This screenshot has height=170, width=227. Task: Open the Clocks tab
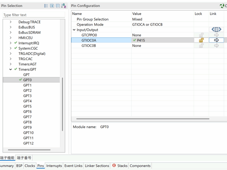click(x=30, y=166)
